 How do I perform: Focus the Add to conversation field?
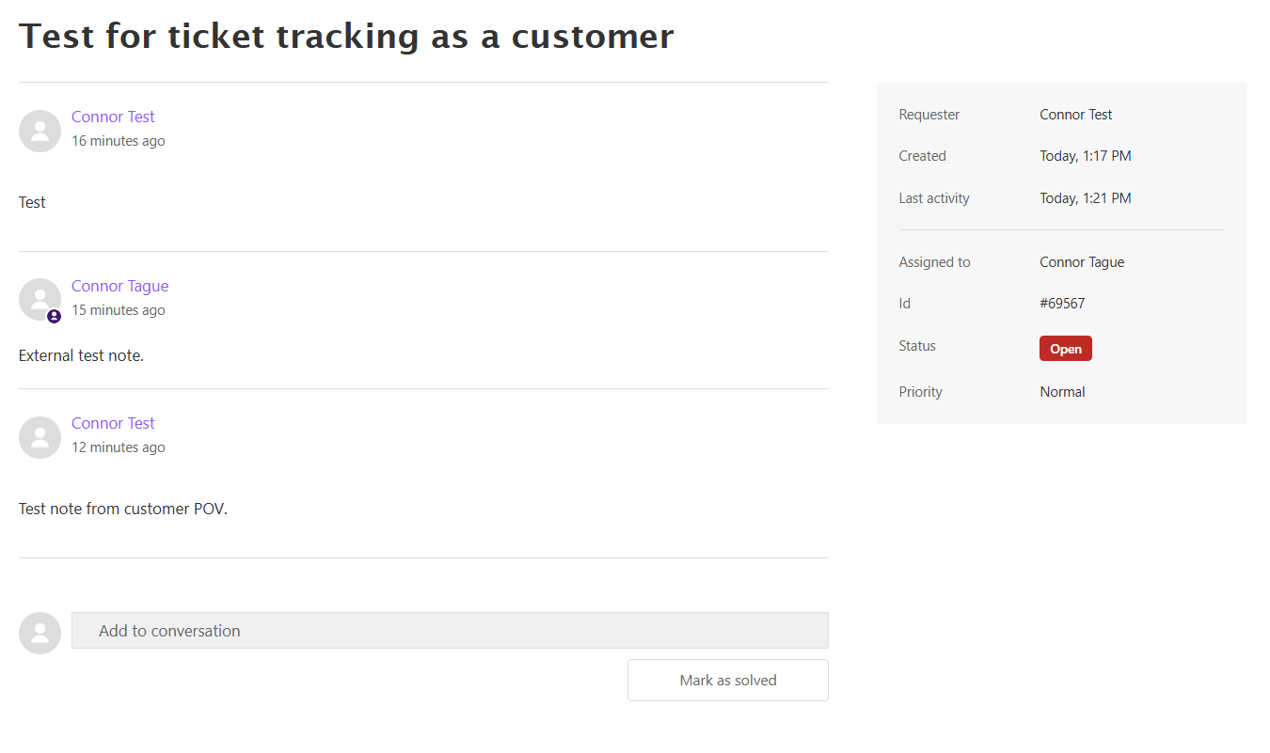coord(450,631)
